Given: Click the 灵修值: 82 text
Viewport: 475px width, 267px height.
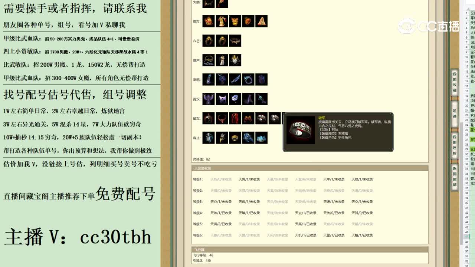Looking at the screenshot, I should coord(201,159).
